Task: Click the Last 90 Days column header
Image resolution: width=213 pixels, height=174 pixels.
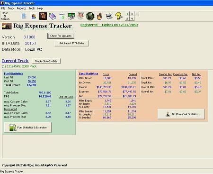Action: pyautogui.click(x=66, y=97)
